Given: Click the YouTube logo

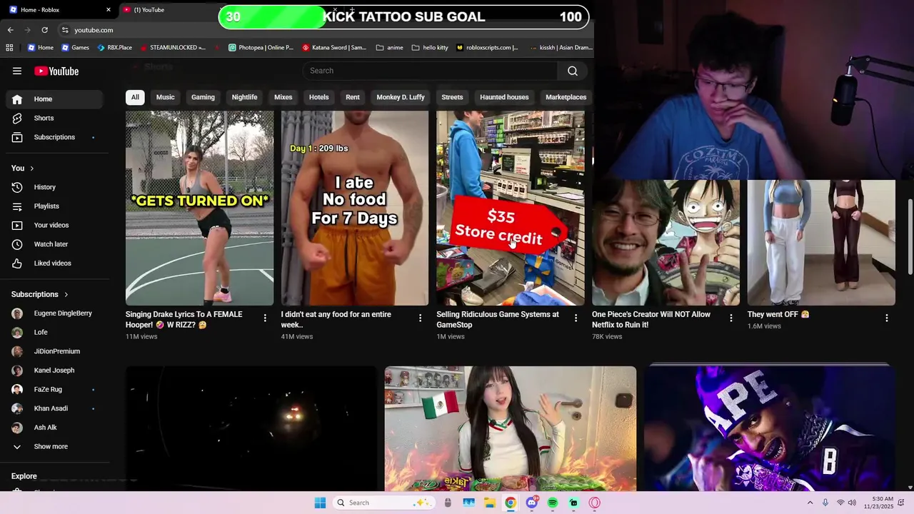Looking at the screenshot, I should (56, 71).
